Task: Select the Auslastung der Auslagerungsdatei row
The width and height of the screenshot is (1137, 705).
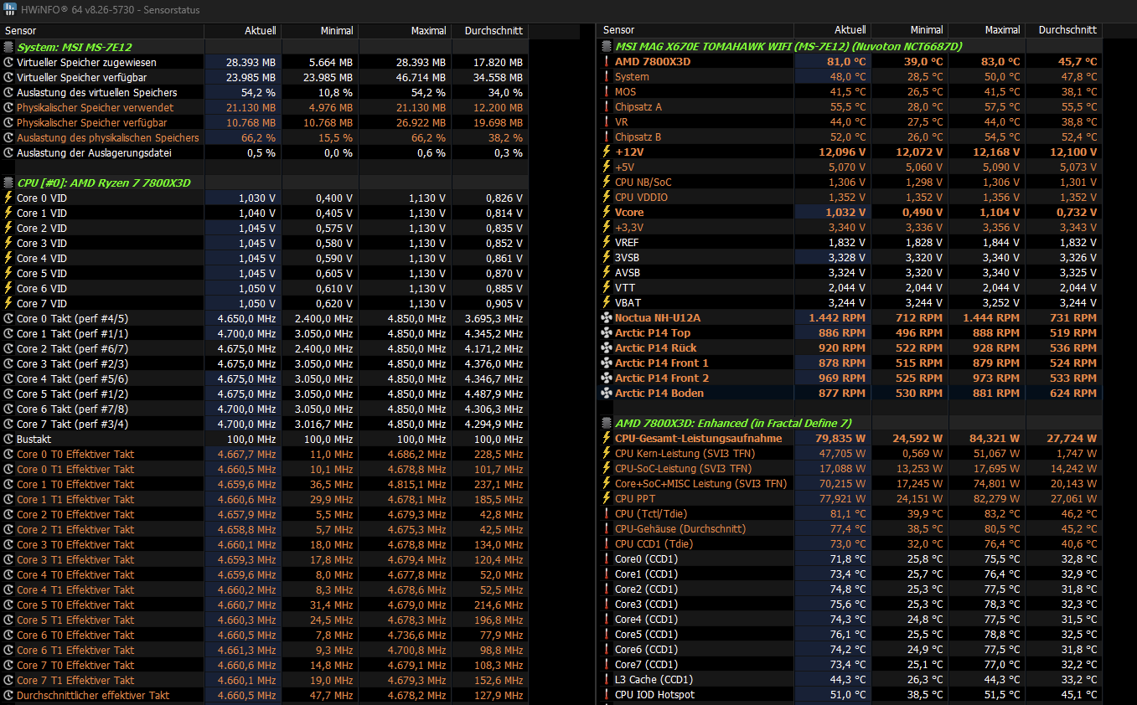Action: tap(265, 153)
